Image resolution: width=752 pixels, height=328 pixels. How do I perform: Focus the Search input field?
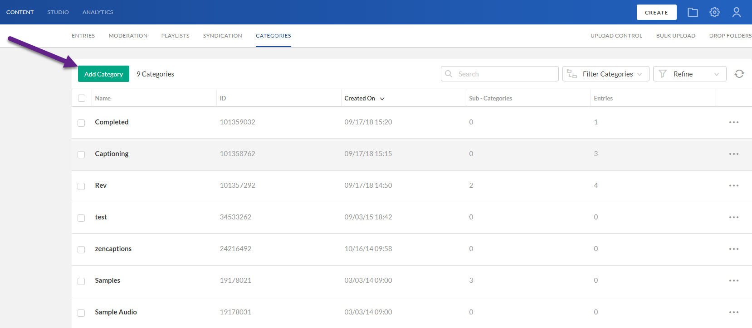(500, 74)
